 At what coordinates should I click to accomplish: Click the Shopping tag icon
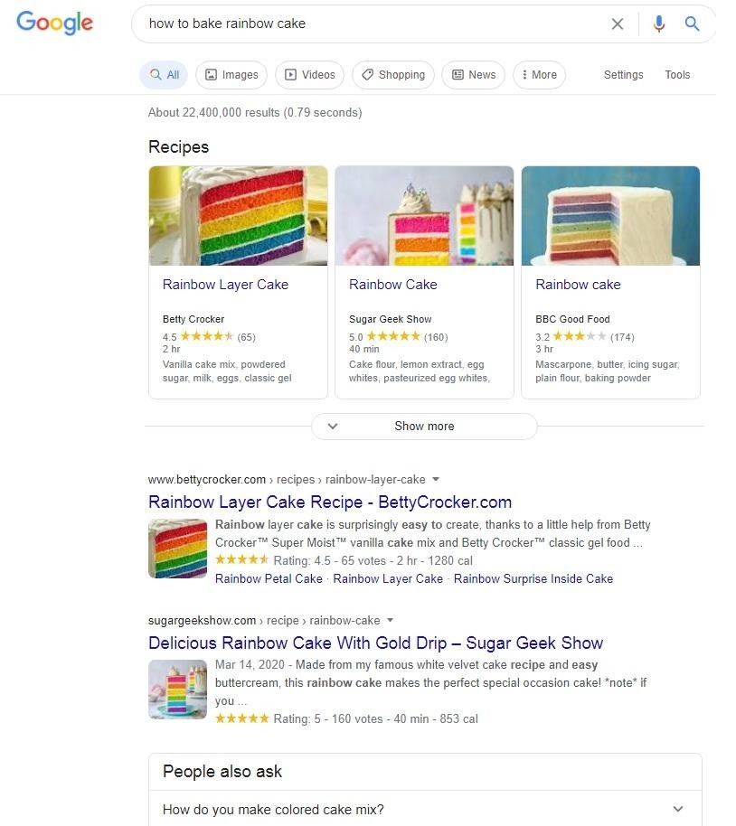(x=367, y=75)
